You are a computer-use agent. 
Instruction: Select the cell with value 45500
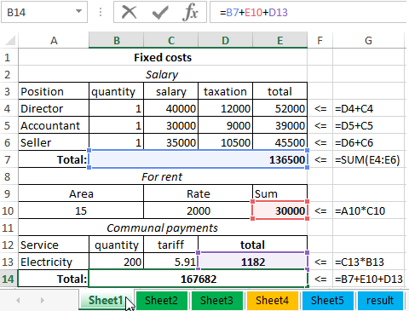tap(279, 142)
